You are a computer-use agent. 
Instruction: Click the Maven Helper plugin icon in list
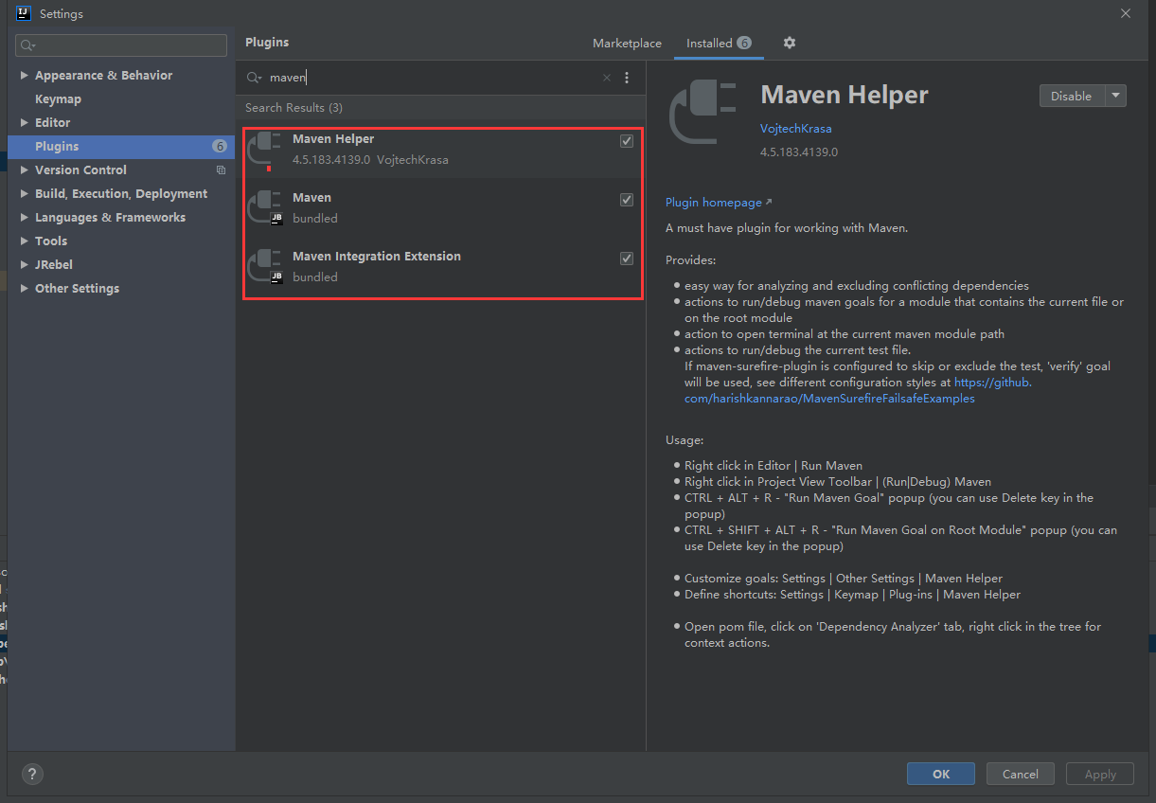(x=264, y=150)
